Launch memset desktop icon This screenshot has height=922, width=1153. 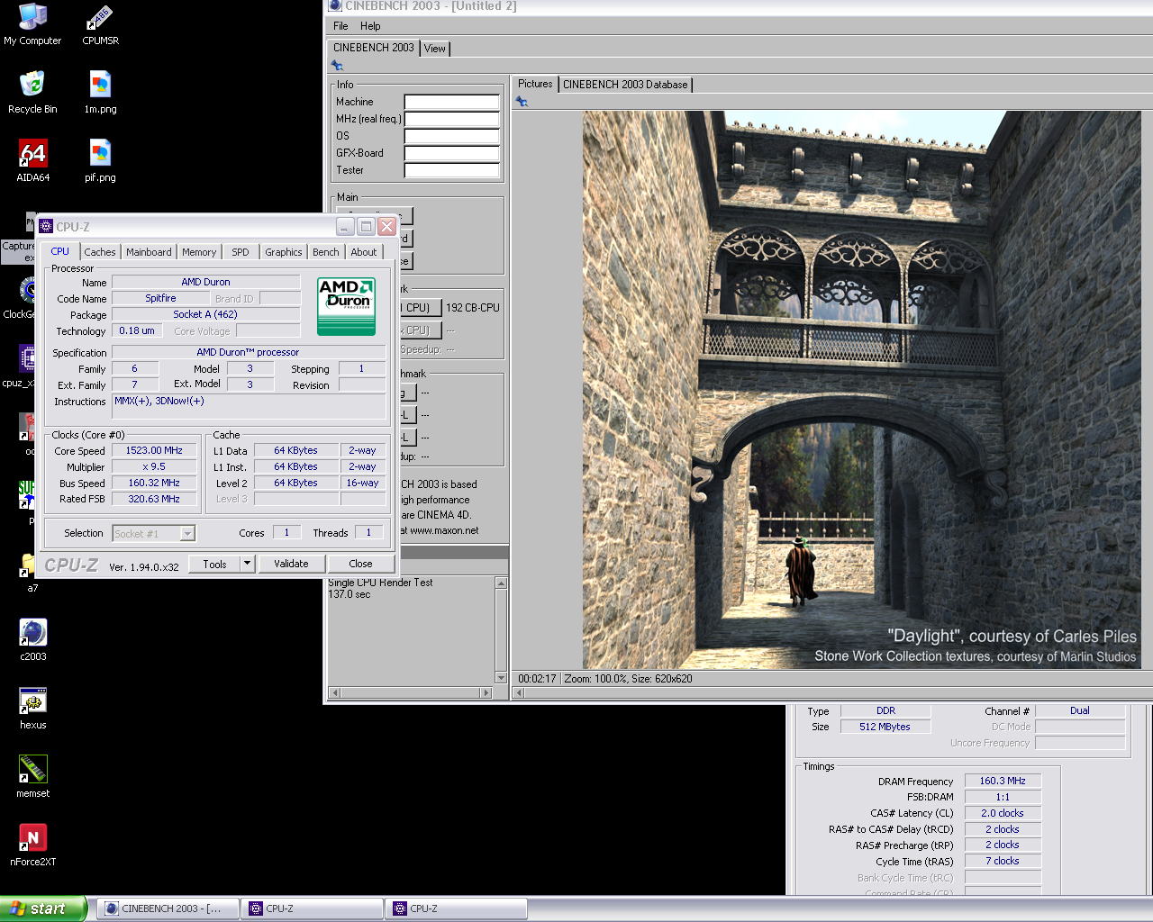point(32,776)
